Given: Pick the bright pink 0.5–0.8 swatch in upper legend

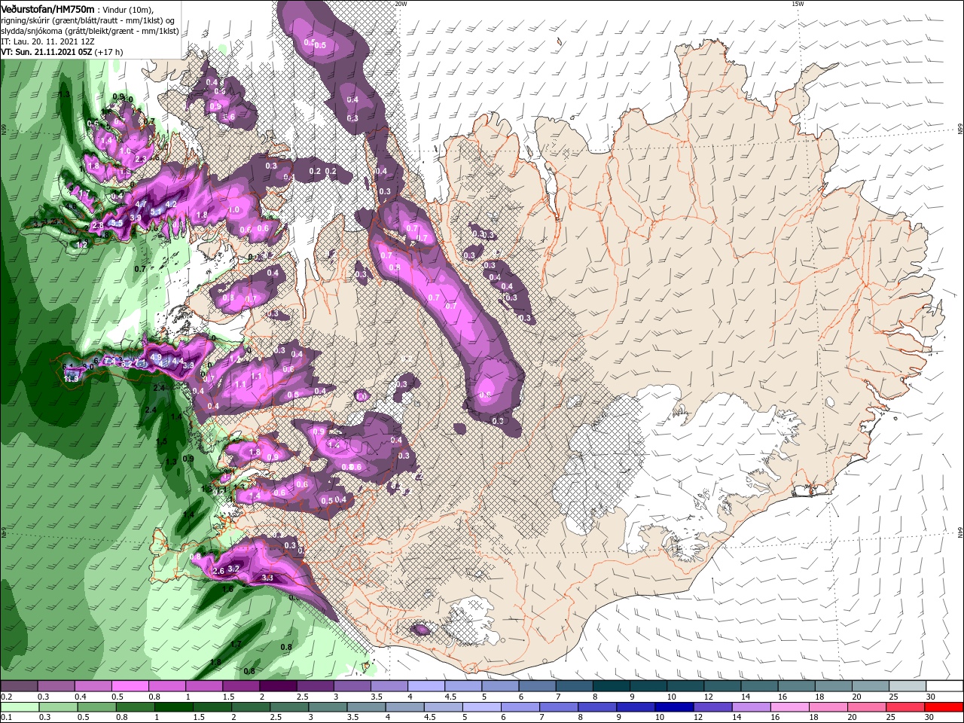Looking at the screenshot, I should (x=130, y=686).
